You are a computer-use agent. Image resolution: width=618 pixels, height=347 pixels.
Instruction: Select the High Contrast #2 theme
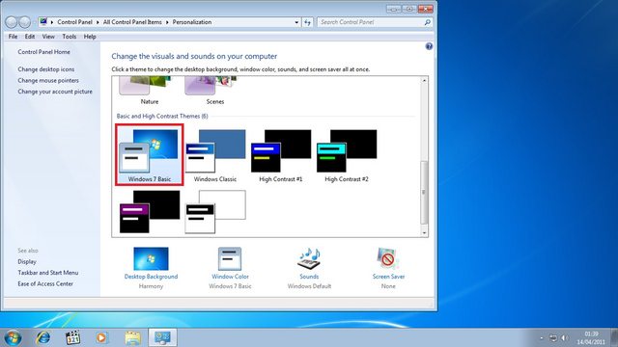click(x=347, y=155)
